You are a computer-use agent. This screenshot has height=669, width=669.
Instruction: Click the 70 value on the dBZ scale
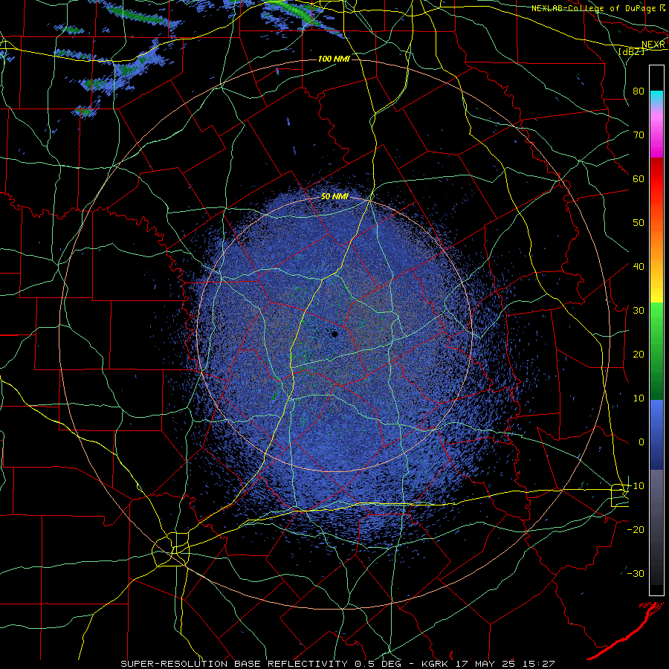point(639,135)
